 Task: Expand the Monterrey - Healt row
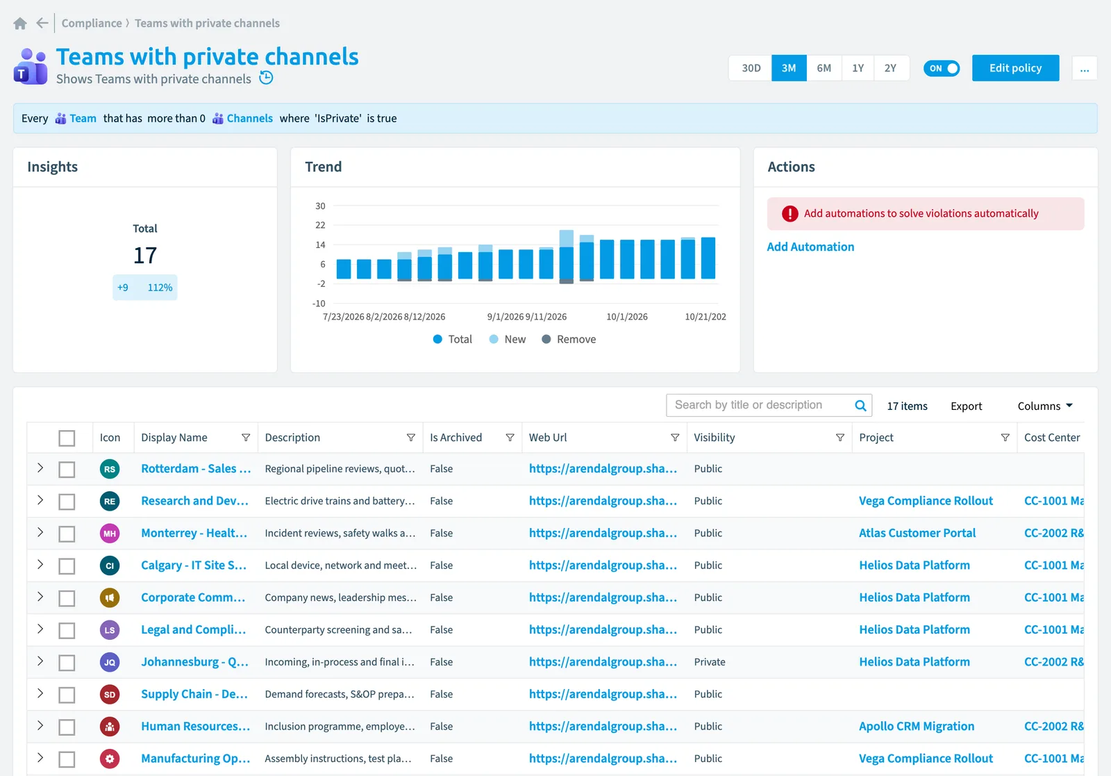pos(40,532)
